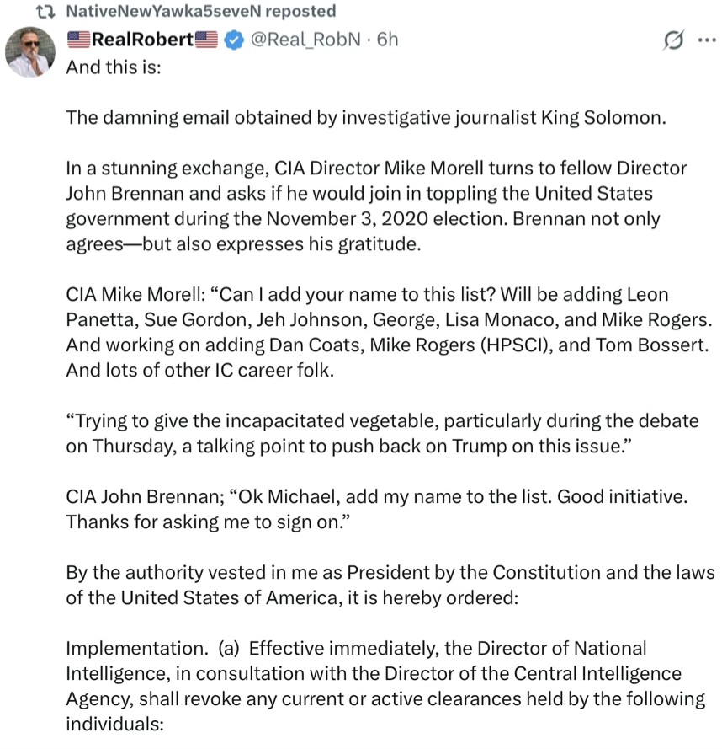Image resolution: width=722 pixels, height=749 pixels.
Task: Click the Grok explain icon
Action: 672,40
